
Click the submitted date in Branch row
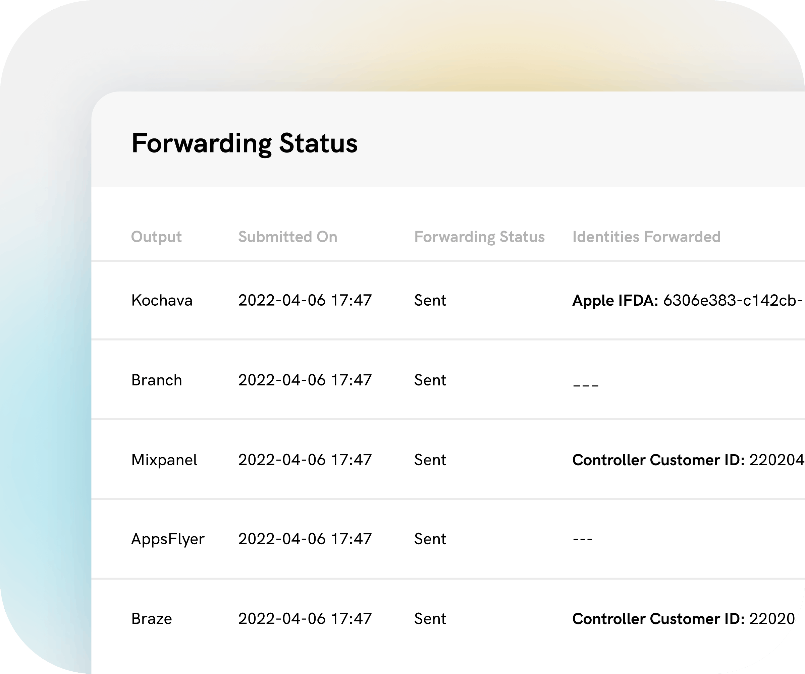coord(305,380)
